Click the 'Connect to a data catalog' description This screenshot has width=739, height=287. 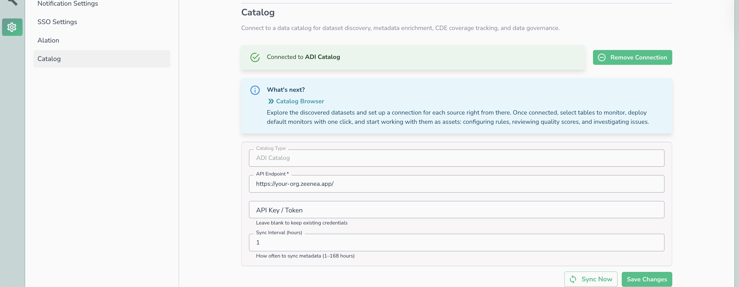400,28
